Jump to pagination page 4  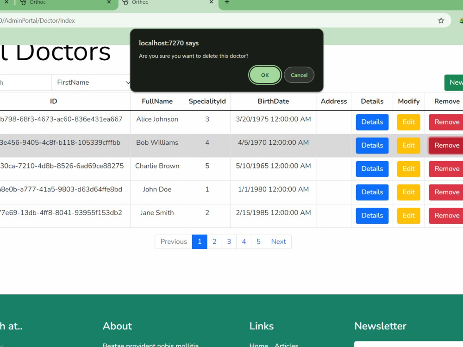[244, 242]
